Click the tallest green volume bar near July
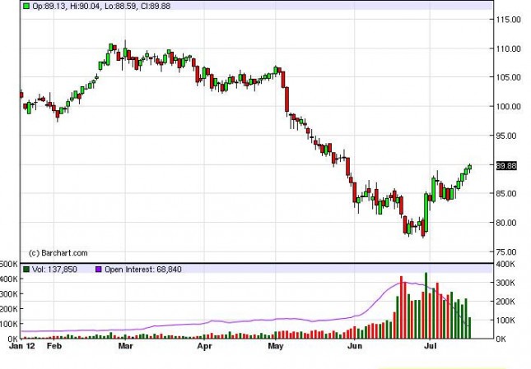This screenshot has width=531, height=369. (426, 306)
